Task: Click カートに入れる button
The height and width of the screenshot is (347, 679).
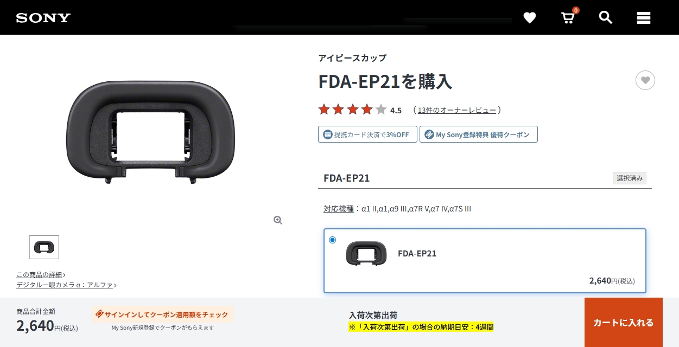Action: [624, 323]
